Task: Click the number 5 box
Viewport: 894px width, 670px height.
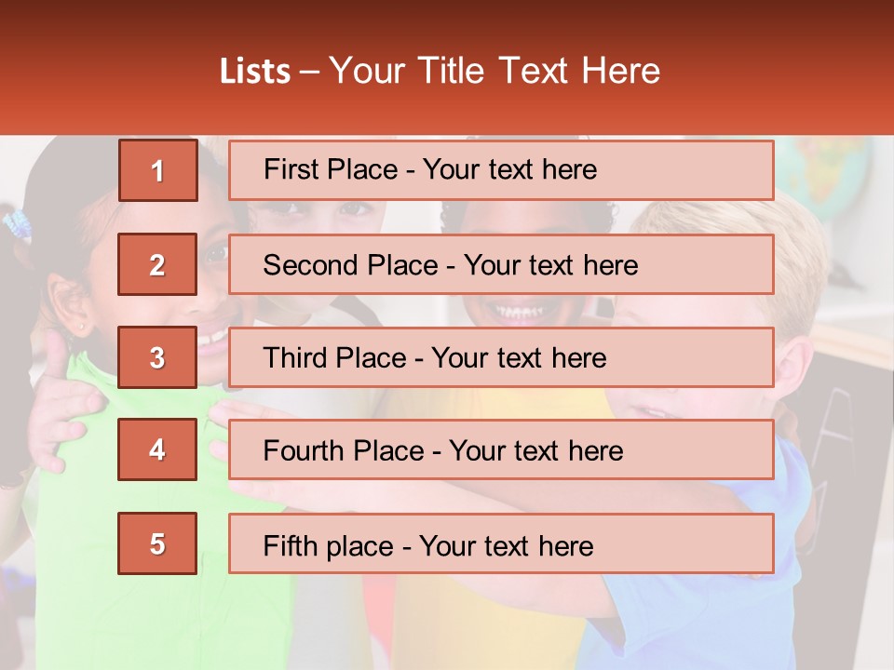Action: click(157, 543)
